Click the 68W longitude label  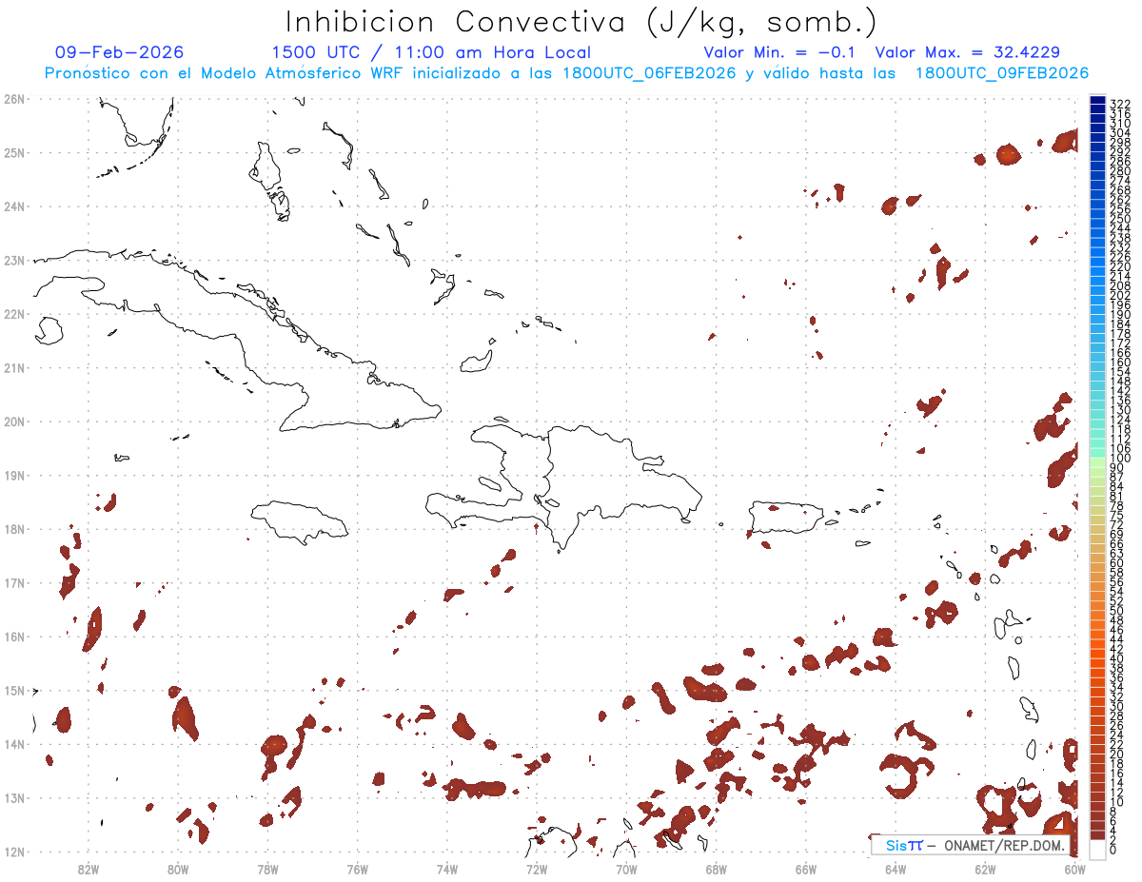717,868
